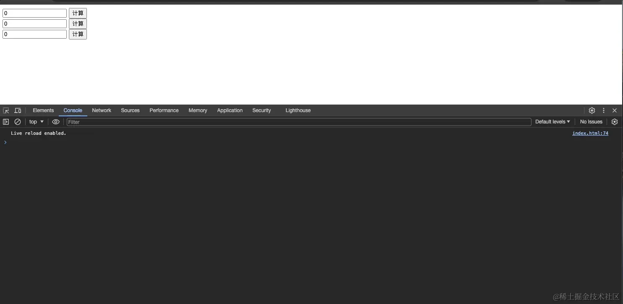Screen dimensions: 623x304
Task: Open the Performance tab
Action: [x=164, y=110]
